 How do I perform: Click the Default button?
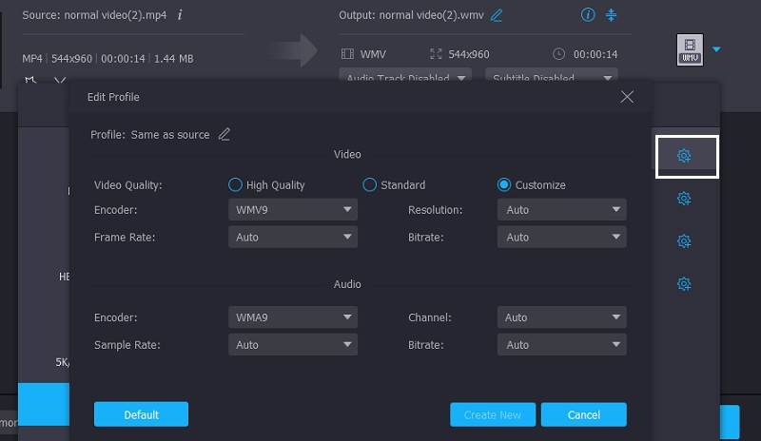pos(141,414)
